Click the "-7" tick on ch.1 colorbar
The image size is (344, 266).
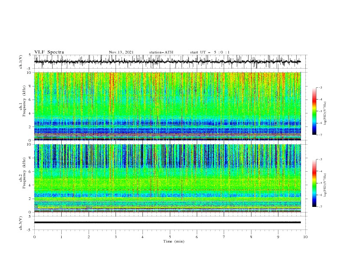coord(321,135)
